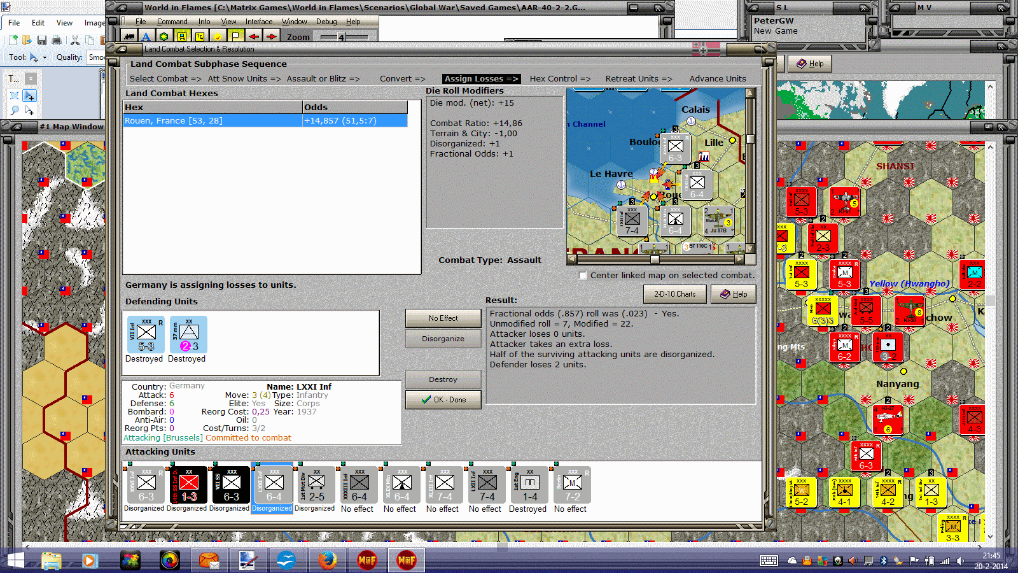Open Thunderbird mail icon on taskbar
The height and width of the screenshot is (573, 1018).
208,560
